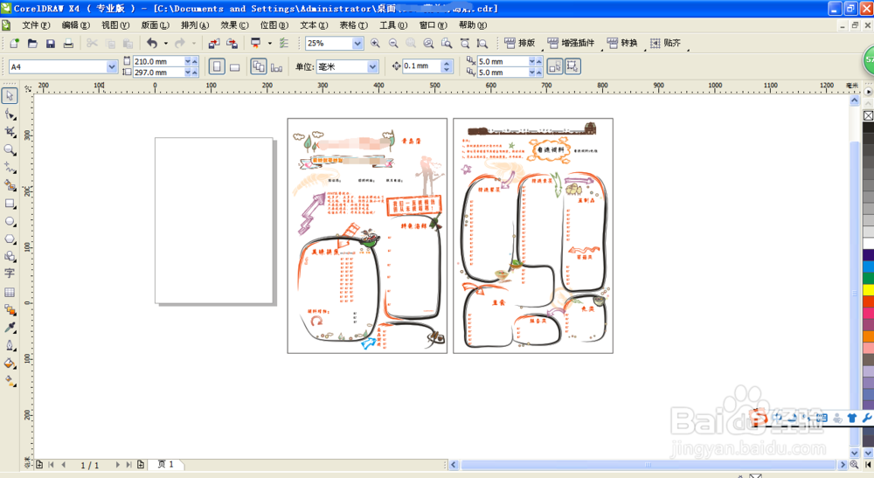Open the 帮助(H) menu

click(473, 25)
